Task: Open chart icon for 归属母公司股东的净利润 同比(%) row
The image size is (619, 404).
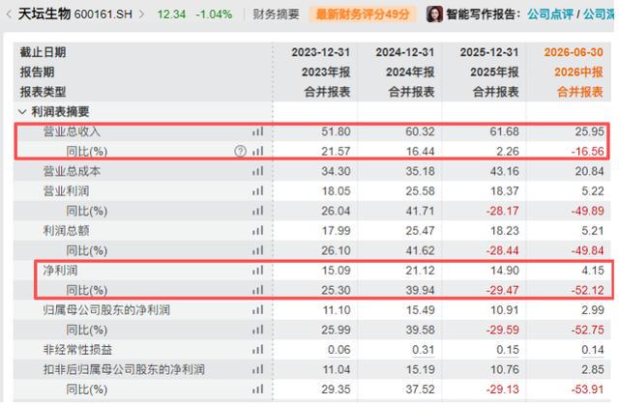Action: pyautogui.click(x=258, y=330)
